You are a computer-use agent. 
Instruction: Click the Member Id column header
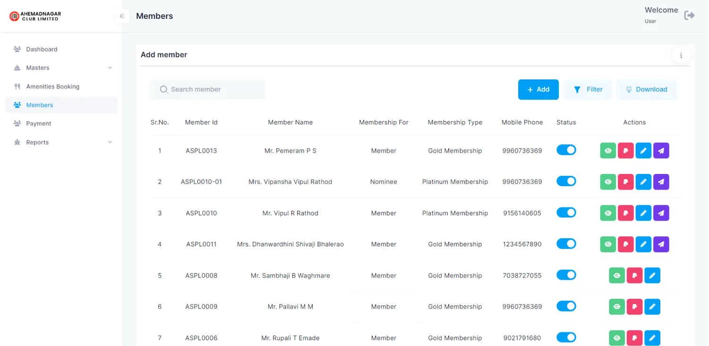(x=201, y=122)
